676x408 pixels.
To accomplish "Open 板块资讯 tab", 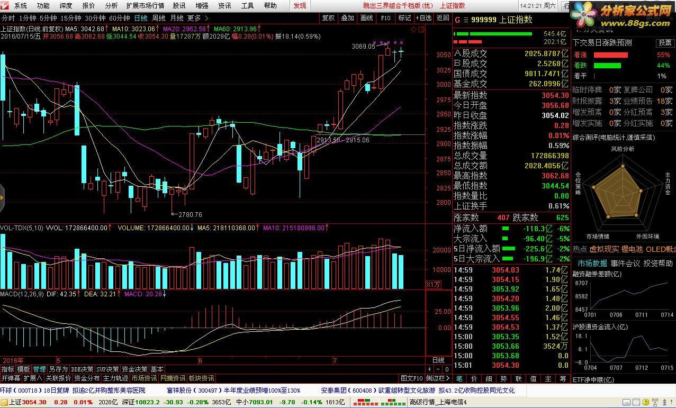I will [201, 378].
